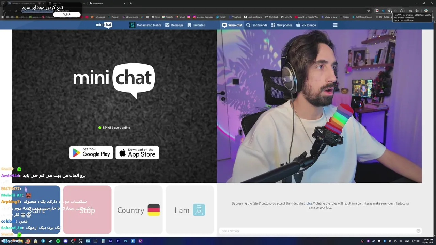Click the red pin extension icon
This screenshot has height=245, width=436.
point(377,11)
